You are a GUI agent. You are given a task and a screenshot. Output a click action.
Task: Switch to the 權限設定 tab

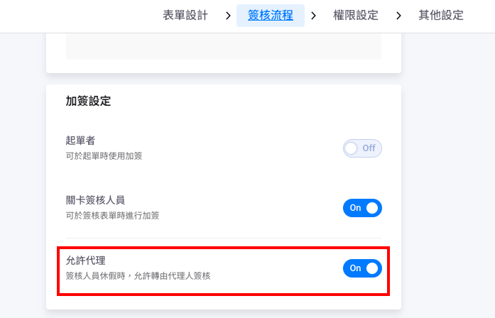(355, 15)
